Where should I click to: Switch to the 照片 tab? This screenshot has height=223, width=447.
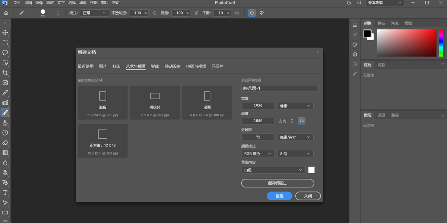103,67
